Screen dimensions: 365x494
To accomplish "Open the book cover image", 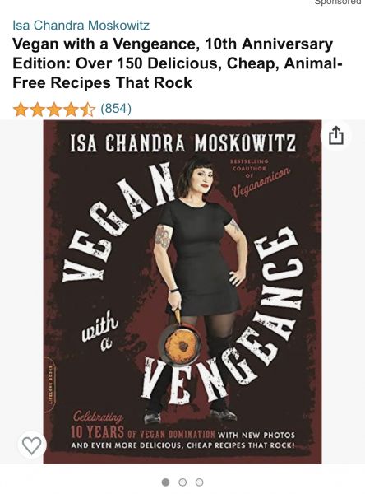I will click(182, 292).
